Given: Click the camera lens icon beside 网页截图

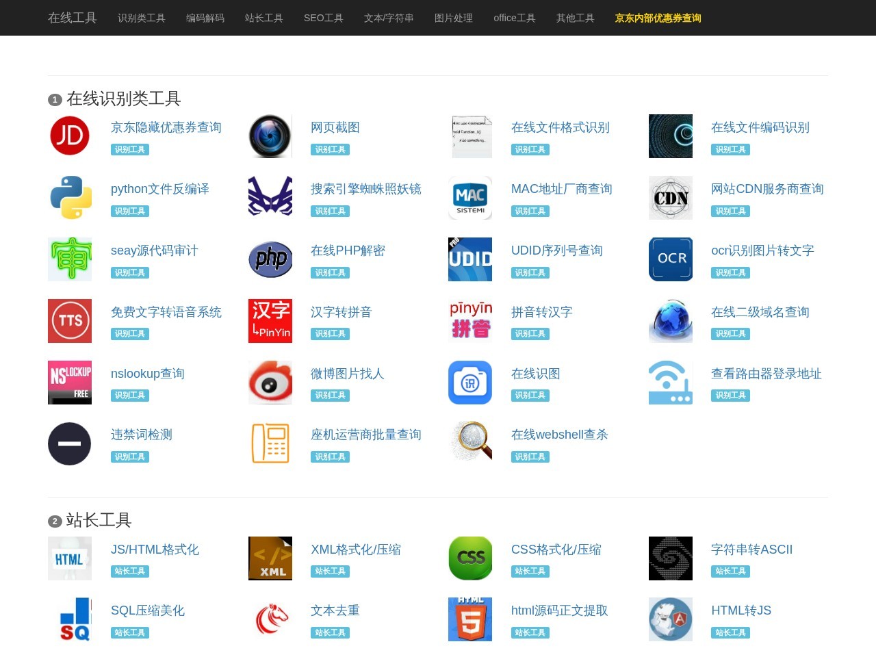Looking at the screenshot, I should click(270, 136).
